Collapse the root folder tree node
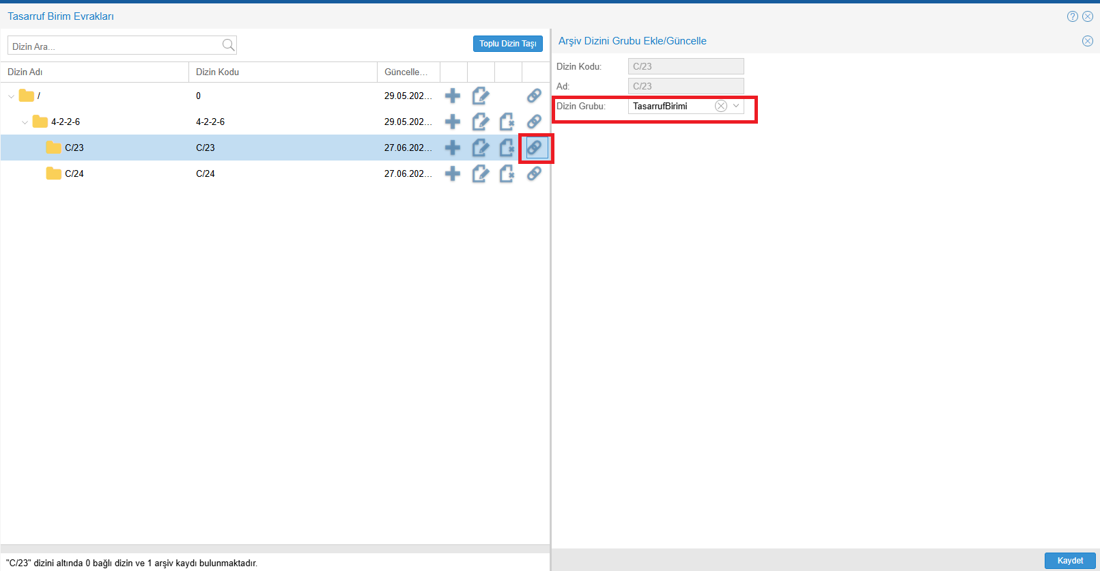The width and height of the screenshot is (1100, 571). click(11, 96)
